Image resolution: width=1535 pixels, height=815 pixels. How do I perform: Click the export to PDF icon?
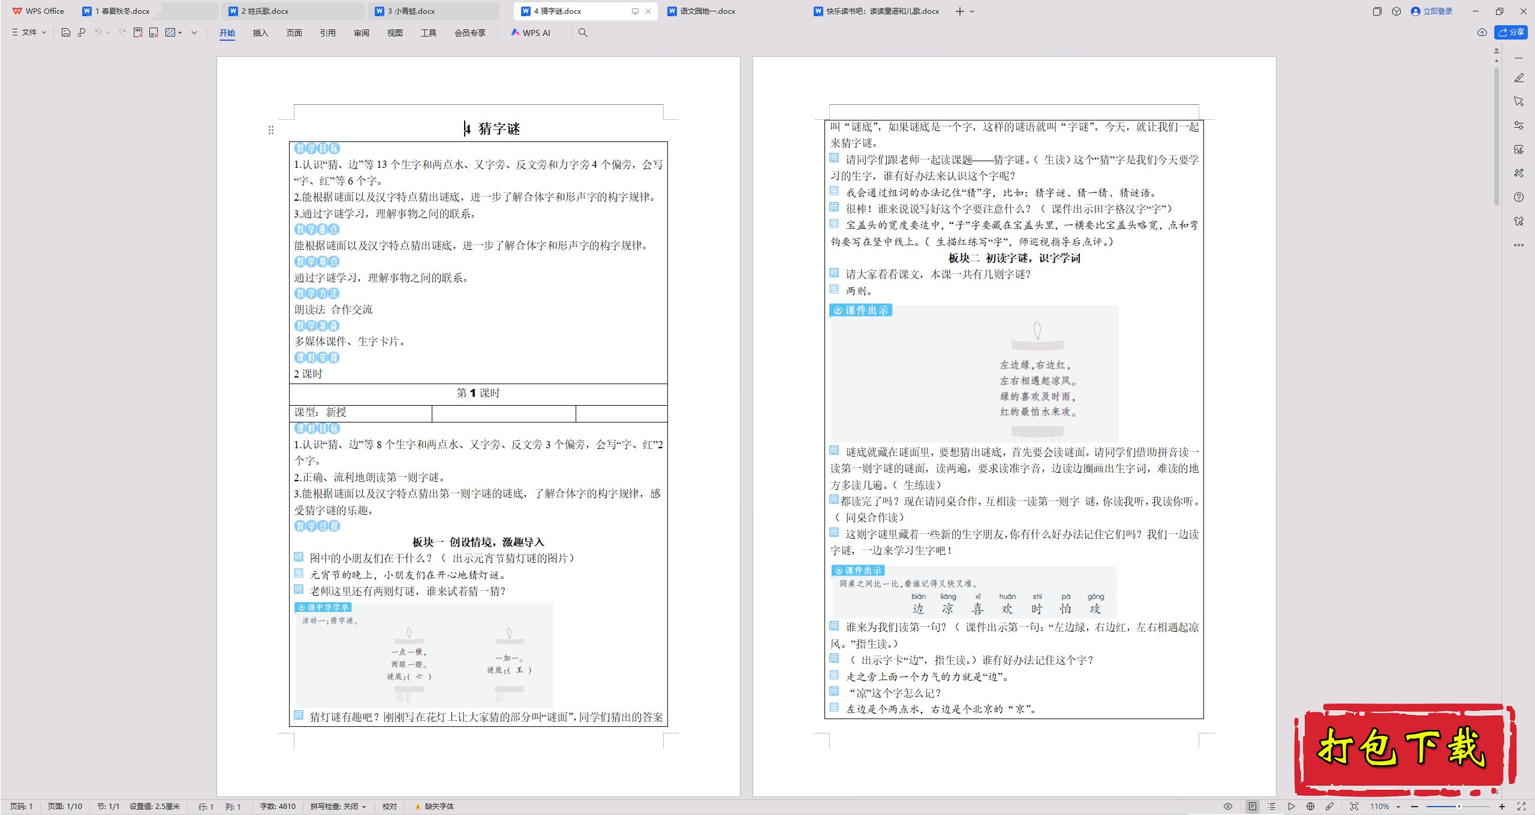[x=138, y=32]
